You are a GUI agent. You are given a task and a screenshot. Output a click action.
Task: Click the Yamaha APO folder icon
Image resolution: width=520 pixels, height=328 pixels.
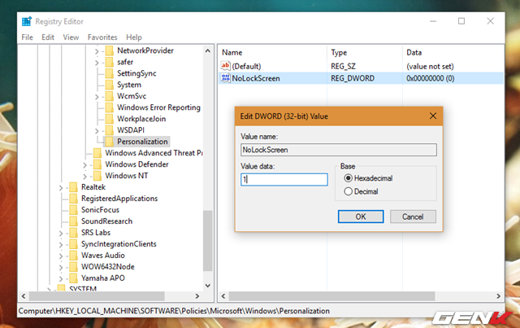pos(74,278)
